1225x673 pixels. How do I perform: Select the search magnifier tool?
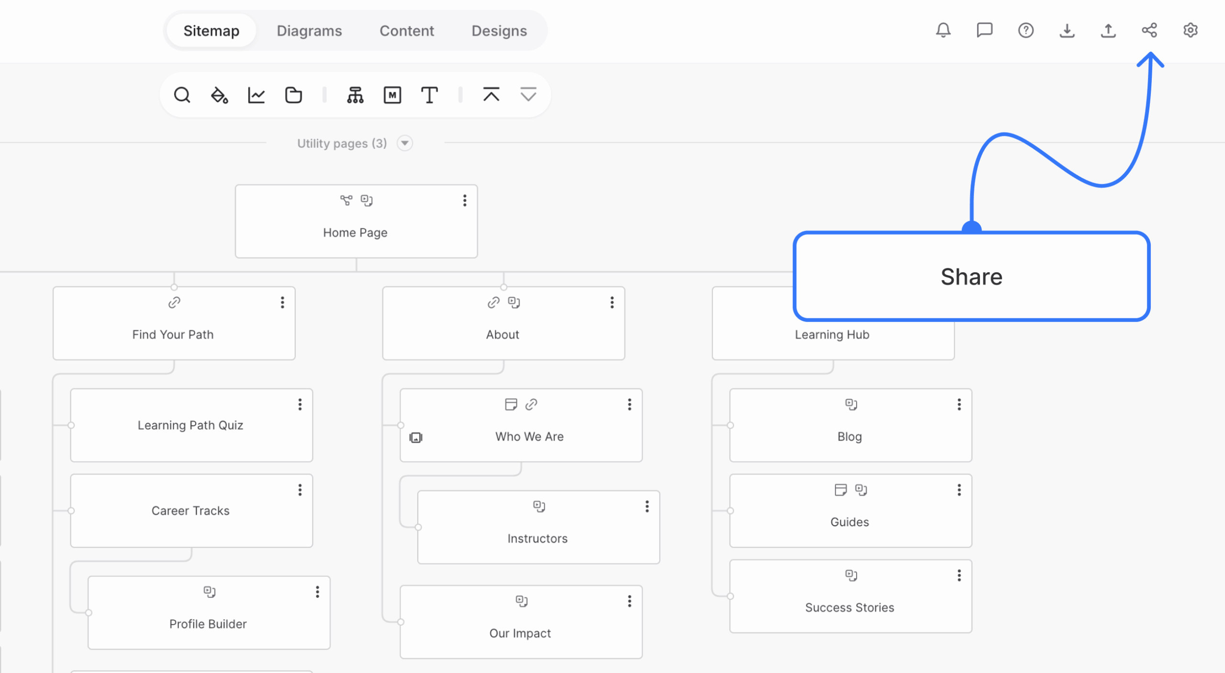pos(182,95)
